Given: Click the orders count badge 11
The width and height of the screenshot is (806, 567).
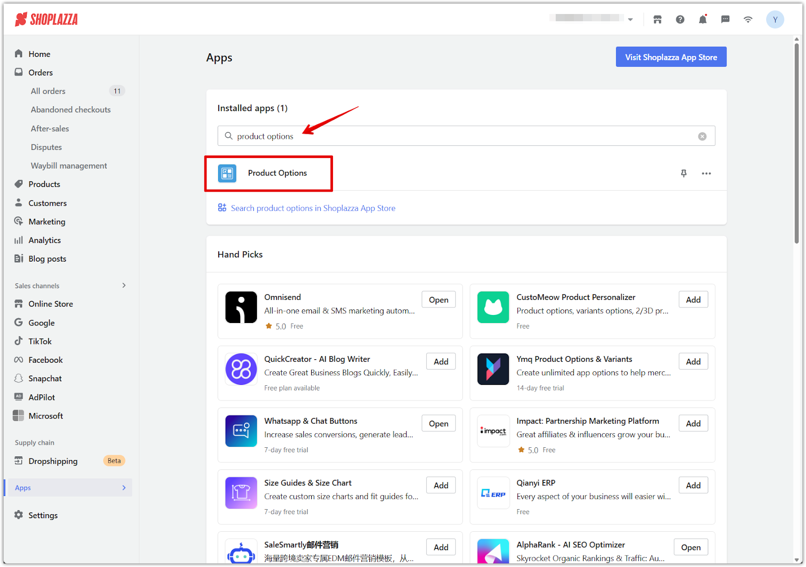Looking at the screenshot, I should (x=117, y=91).
